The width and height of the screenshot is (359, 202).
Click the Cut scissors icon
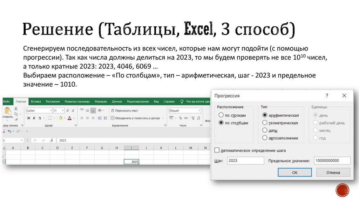[16, 109]
